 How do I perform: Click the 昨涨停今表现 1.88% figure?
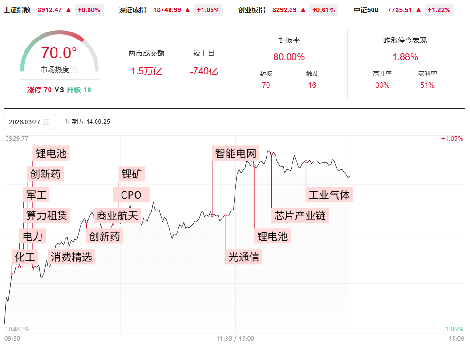pyautogui.click(x=405, y=57)
